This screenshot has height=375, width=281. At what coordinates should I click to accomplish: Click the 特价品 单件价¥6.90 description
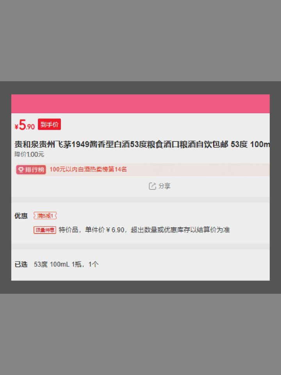click(144, 230)
